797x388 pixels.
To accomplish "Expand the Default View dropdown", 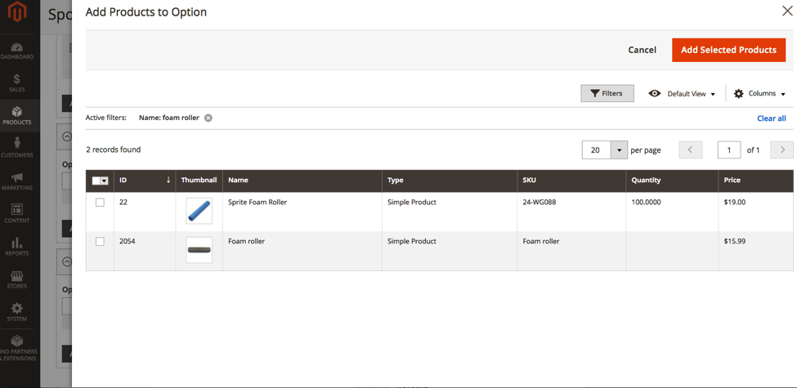I will [x=683, y=94].
